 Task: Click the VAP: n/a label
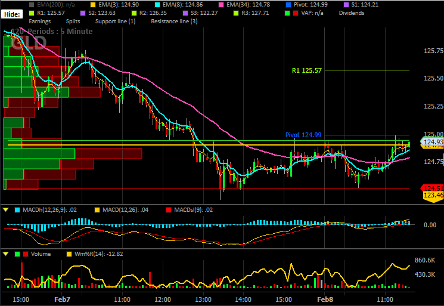pyautogui.click(x=312, y=13)
